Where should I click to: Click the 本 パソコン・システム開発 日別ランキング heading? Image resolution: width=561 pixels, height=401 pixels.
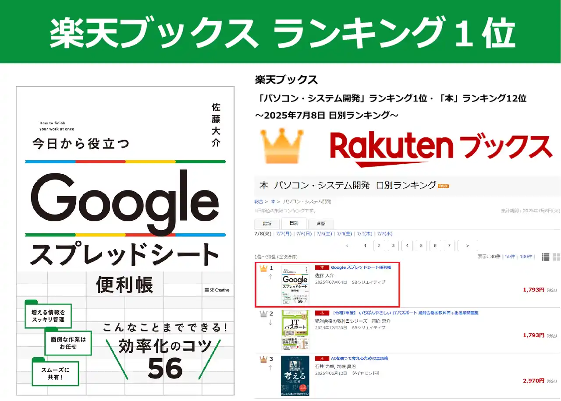(x=348, y=185)
